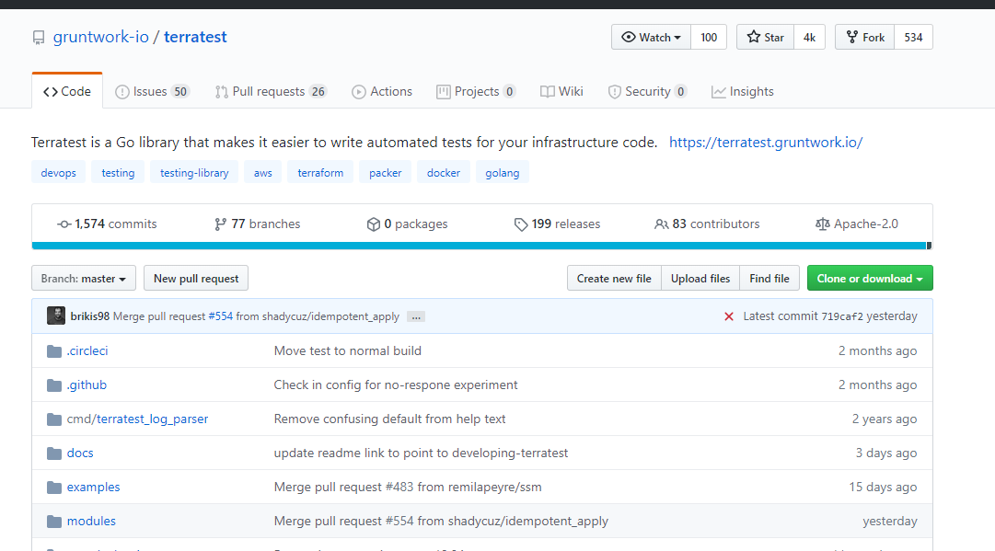The image size is (995, 551).
Task: Click the releases tag icon
Action: (521, 224)
